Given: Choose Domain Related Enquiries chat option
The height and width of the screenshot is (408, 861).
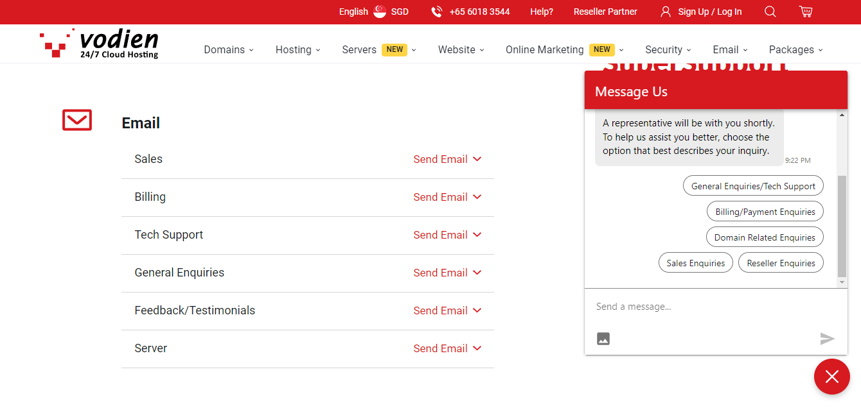Looking at the screenshot, I should click(765, 237).
